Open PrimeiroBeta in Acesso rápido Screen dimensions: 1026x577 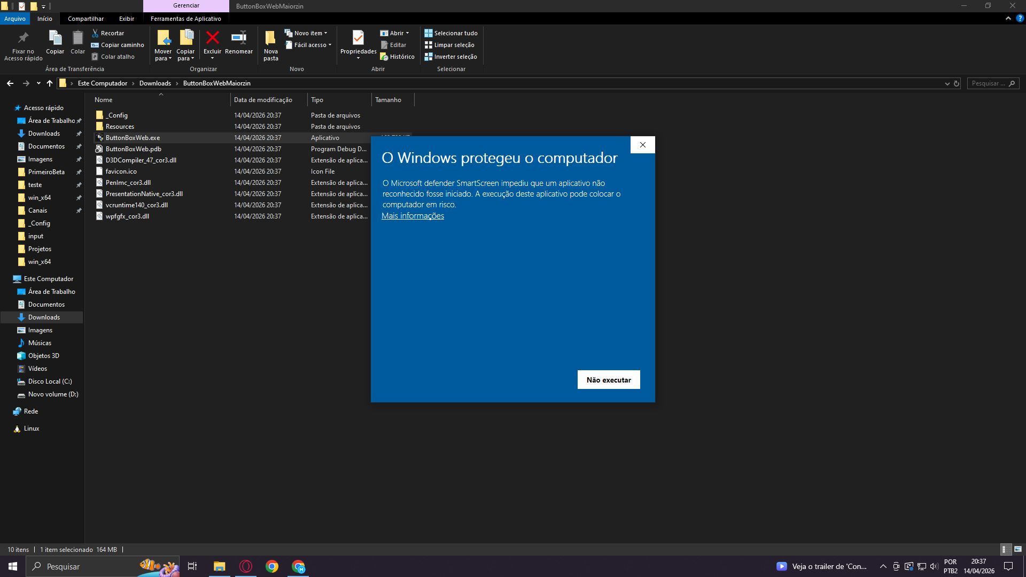coord(46,172)
